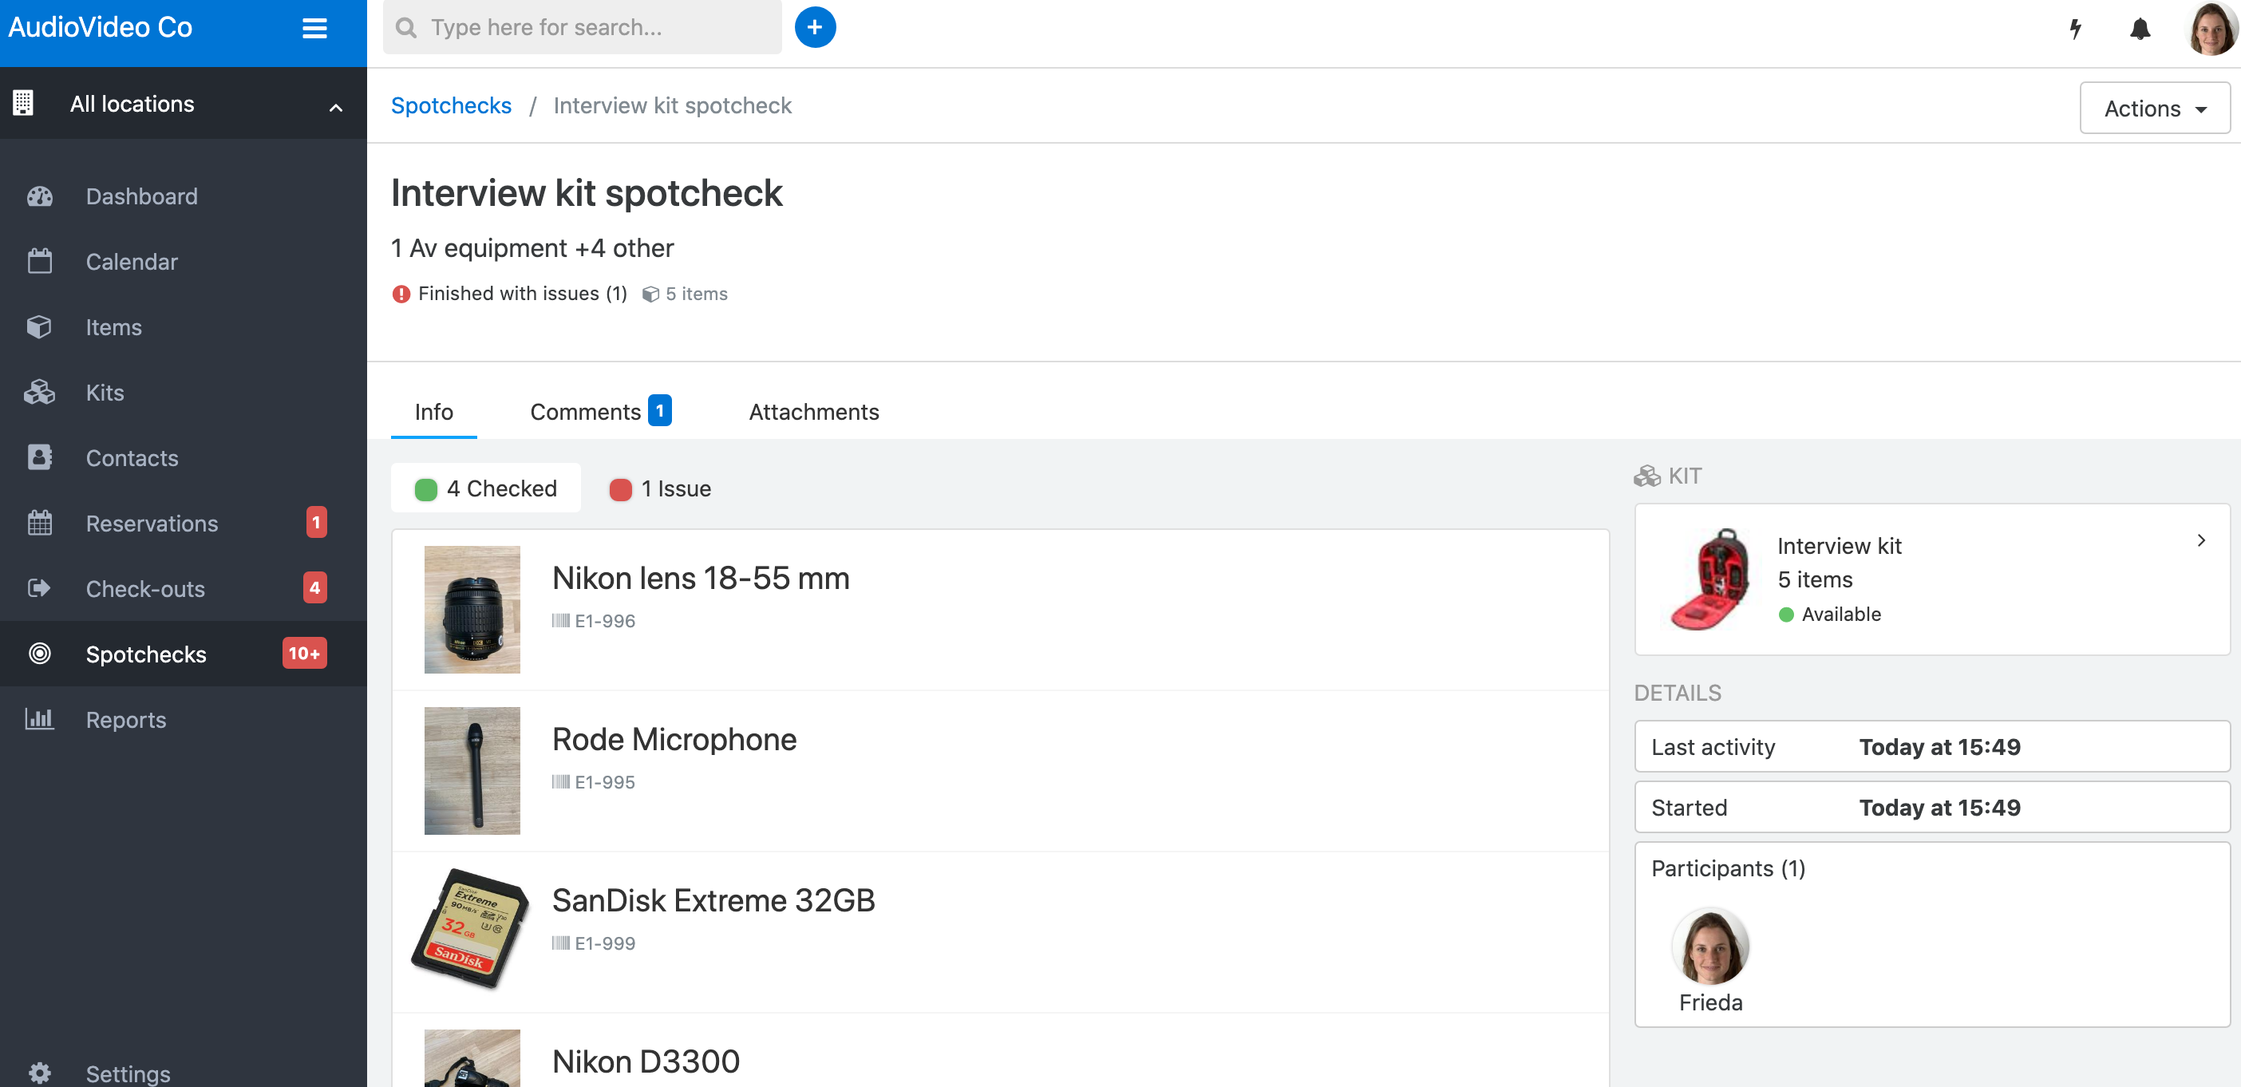This screenshot has width=2241, height=1087.
Task: Open the lightning bolt quick actions
Action: [2075, 29]
